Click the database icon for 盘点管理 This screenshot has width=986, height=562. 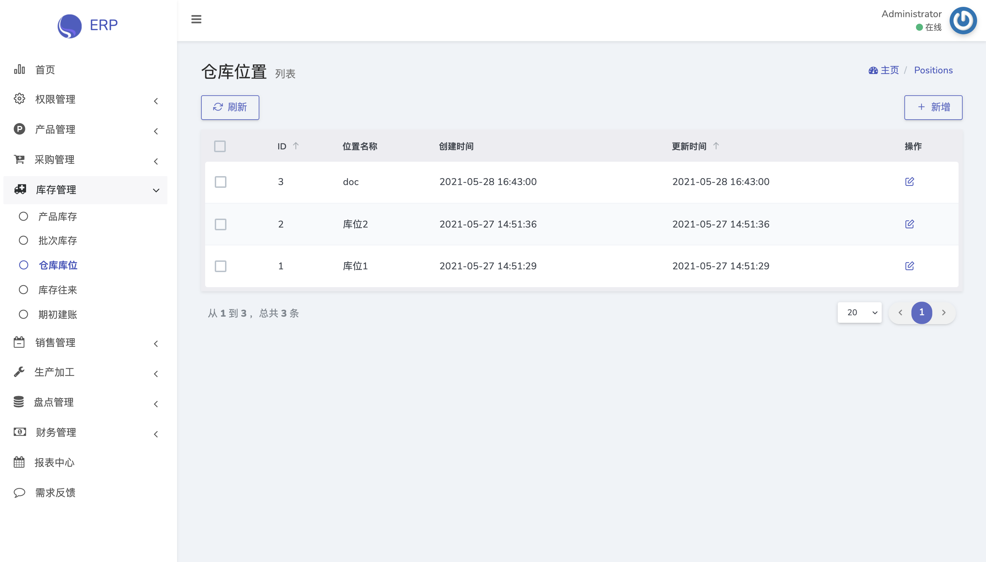(x=19, y=402)
